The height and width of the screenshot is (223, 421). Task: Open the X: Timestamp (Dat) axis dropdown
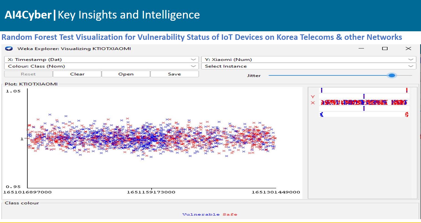101,59
